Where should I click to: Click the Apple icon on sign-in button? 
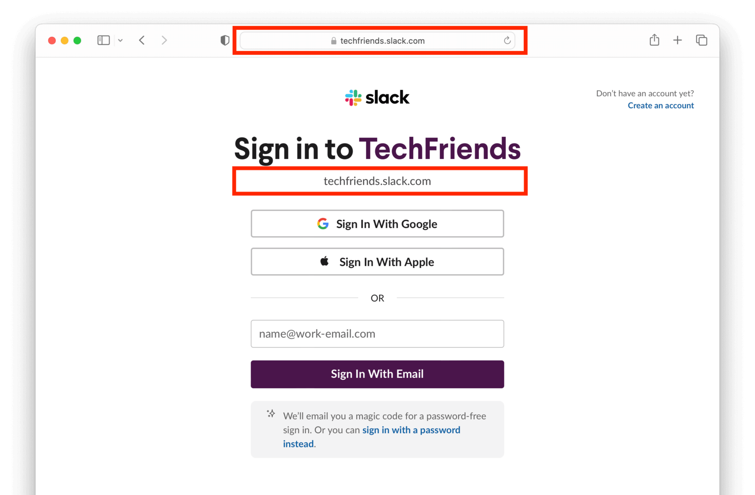pyautogui.click(x=324, y=261)
